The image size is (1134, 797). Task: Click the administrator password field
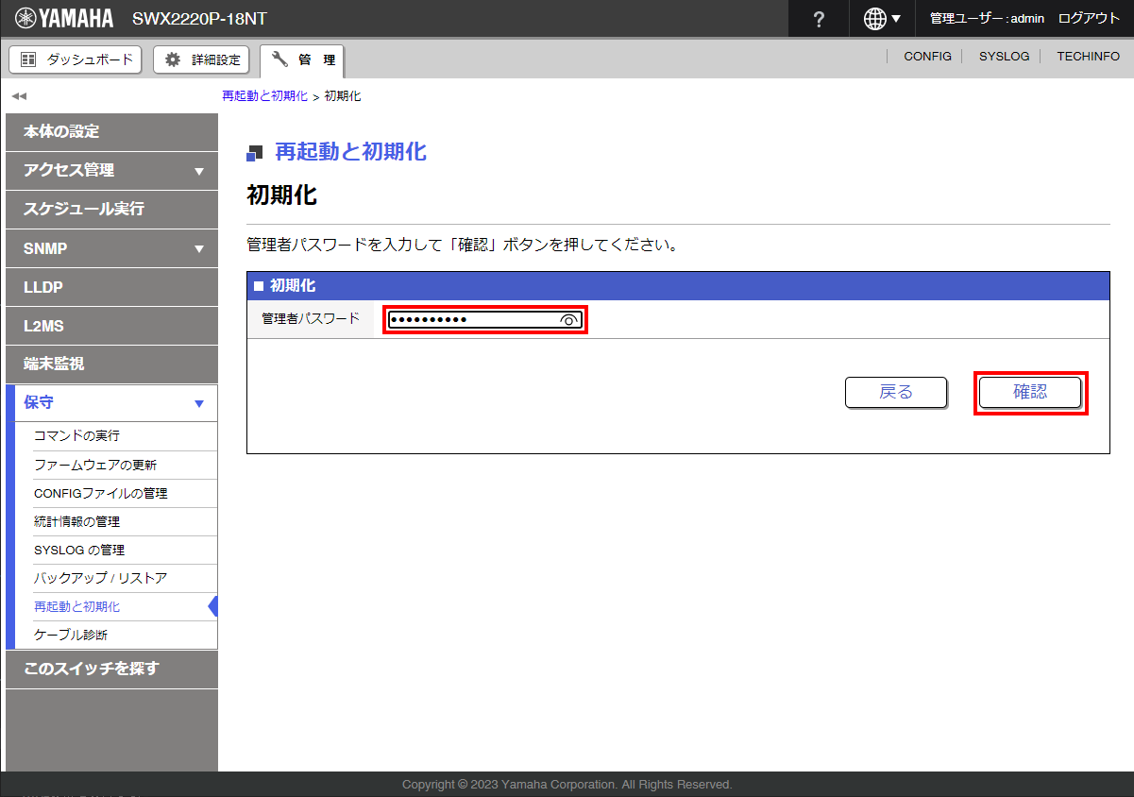click(x=472, y=320)
